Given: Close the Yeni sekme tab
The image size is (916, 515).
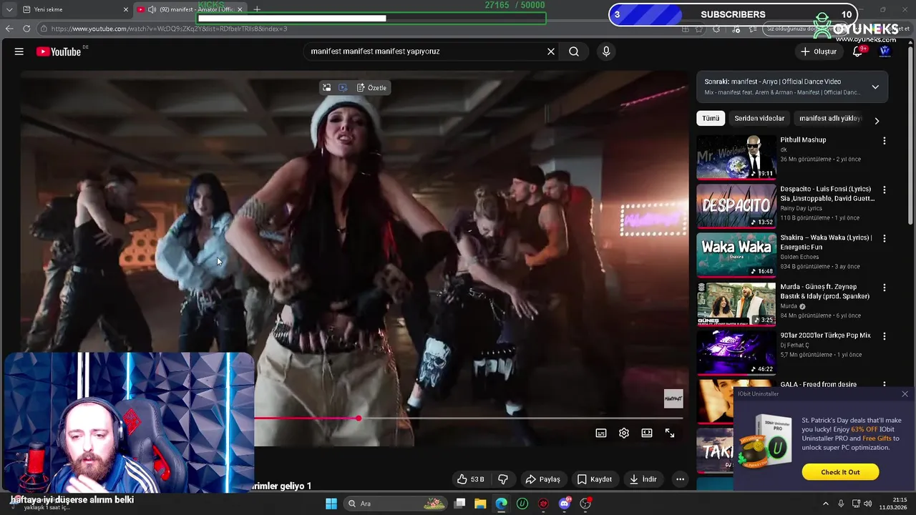Looking at the screenshot, I should (126, 9).
